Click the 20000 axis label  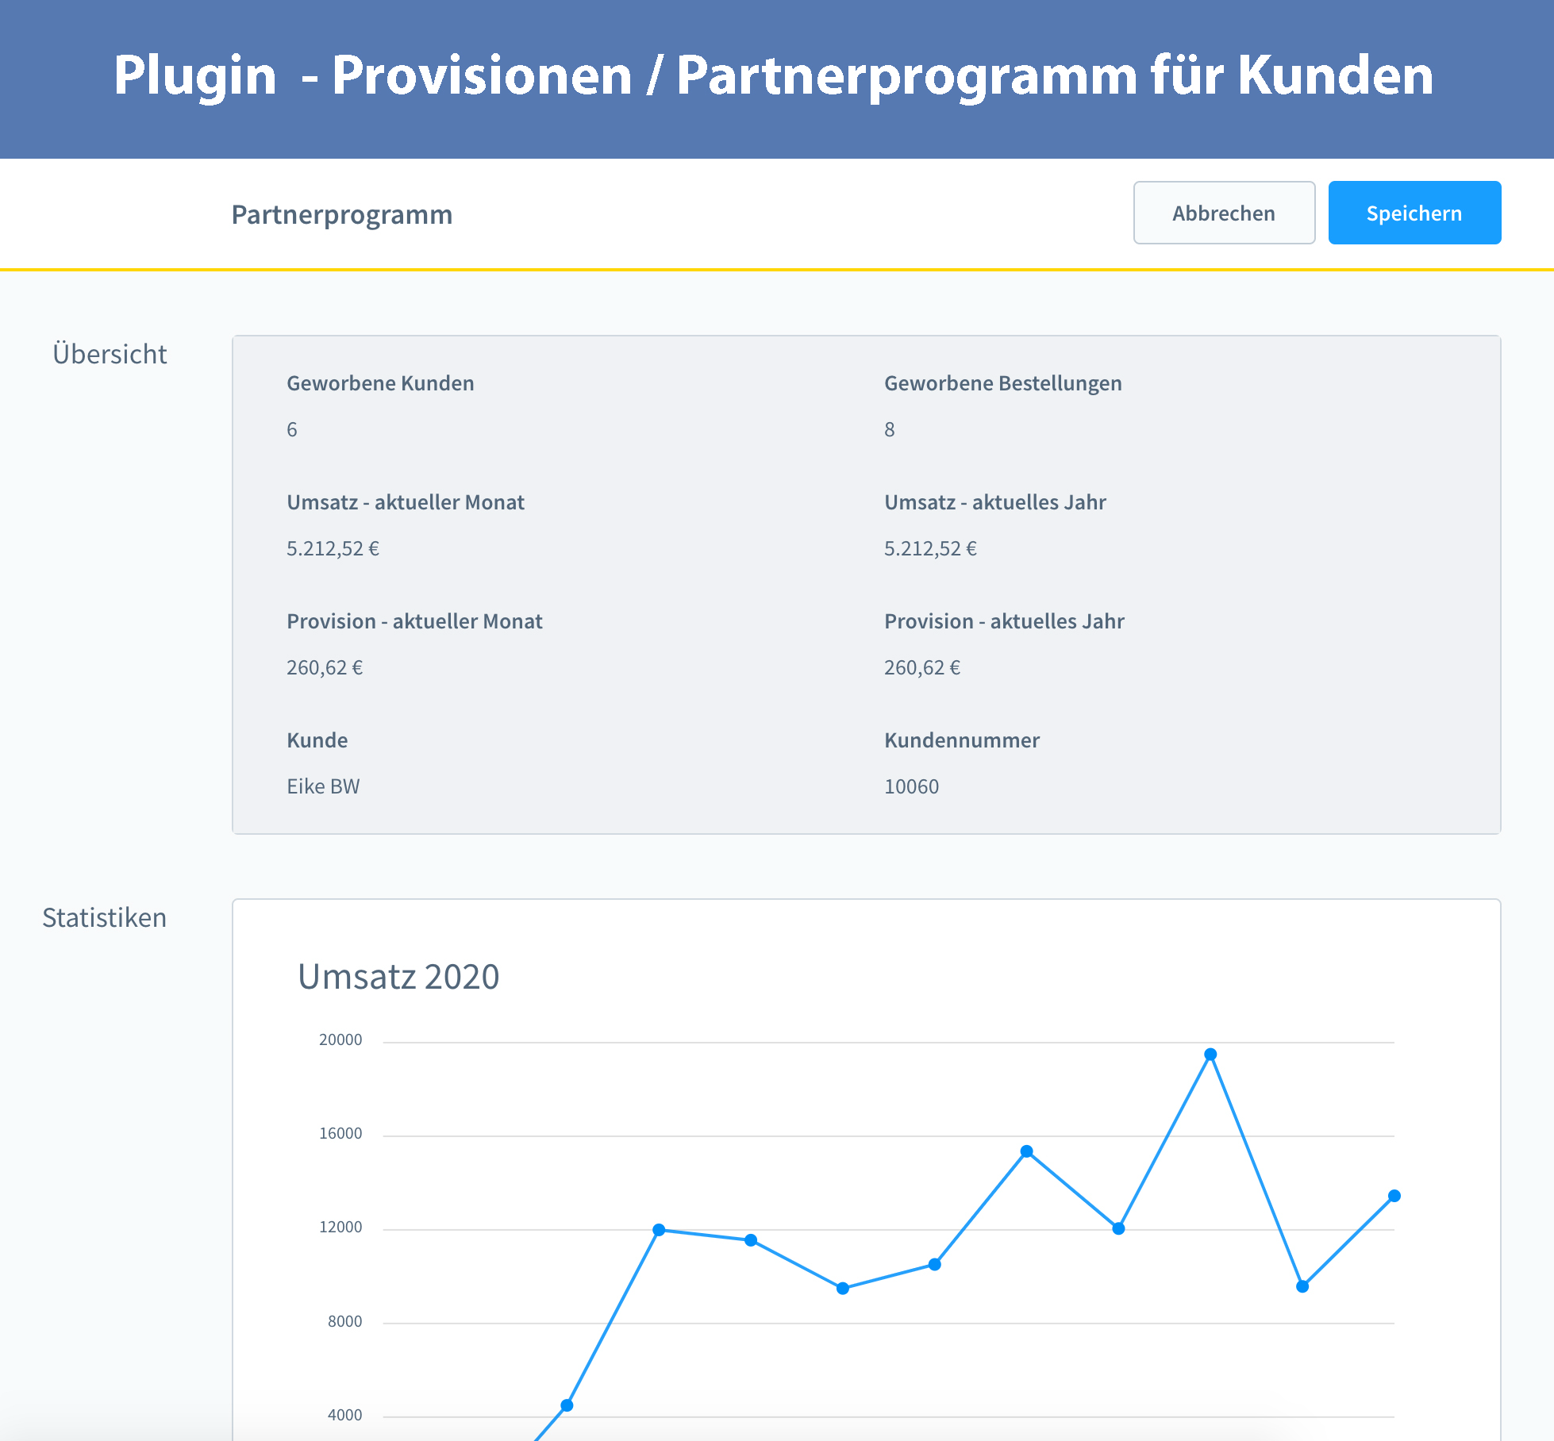340,1039
